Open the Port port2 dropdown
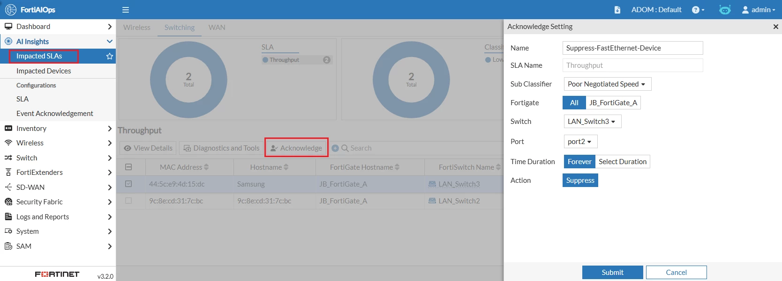 [x=580, y=142]
